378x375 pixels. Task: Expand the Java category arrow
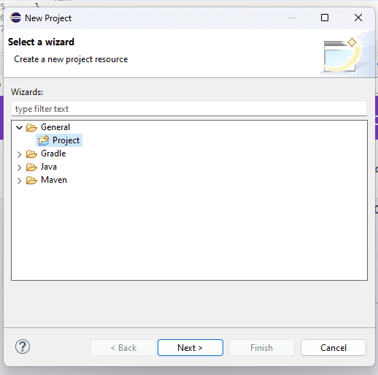pyautogui.click(x=20, y=167)
